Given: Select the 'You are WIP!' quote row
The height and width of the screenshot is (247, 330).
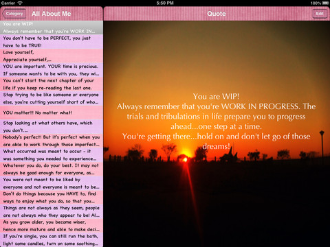Looking at the screenshot, I should 52,27.
